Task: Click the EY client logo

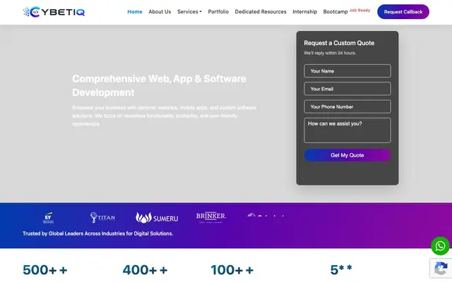Action: pyautogui.click(x=48, y=218)
